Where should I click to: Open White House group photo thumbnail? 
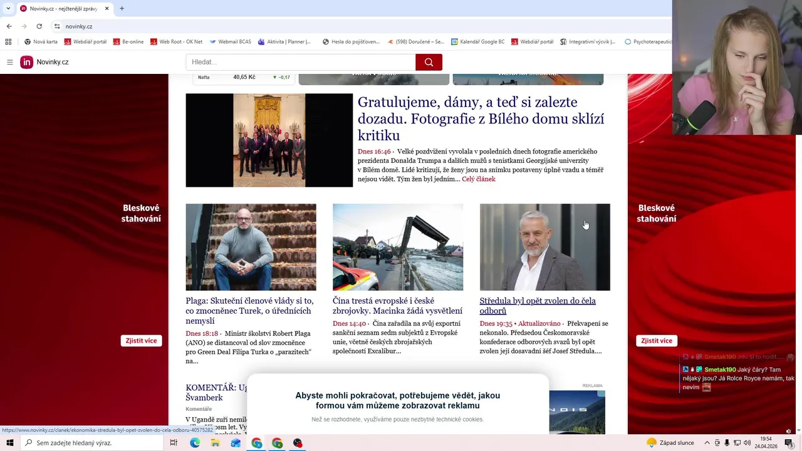tap(269, 140)
